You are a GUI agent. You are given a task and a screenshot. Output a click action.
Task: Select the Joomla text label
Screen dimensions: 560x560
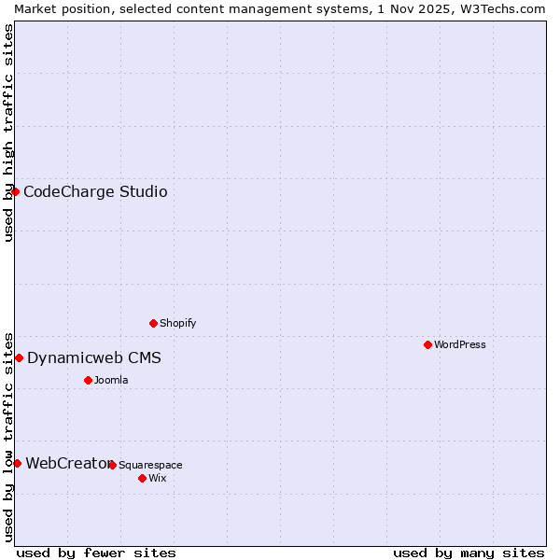[x=111, y=380]
